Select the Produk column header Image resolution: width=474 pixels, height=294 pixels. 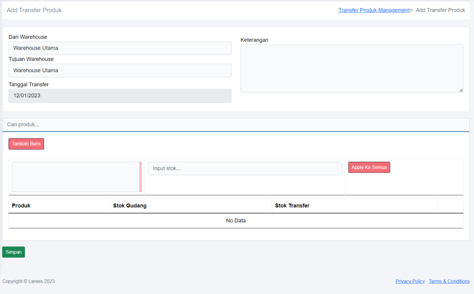(x=21, y=206)
